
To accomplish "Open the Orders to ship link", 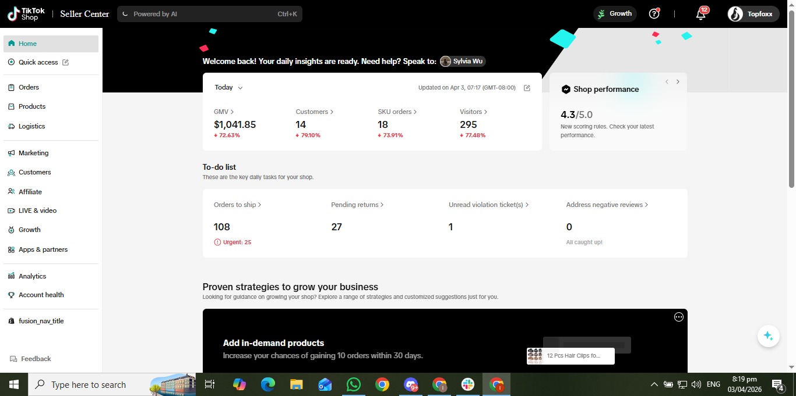I will [x=237, y=205].
